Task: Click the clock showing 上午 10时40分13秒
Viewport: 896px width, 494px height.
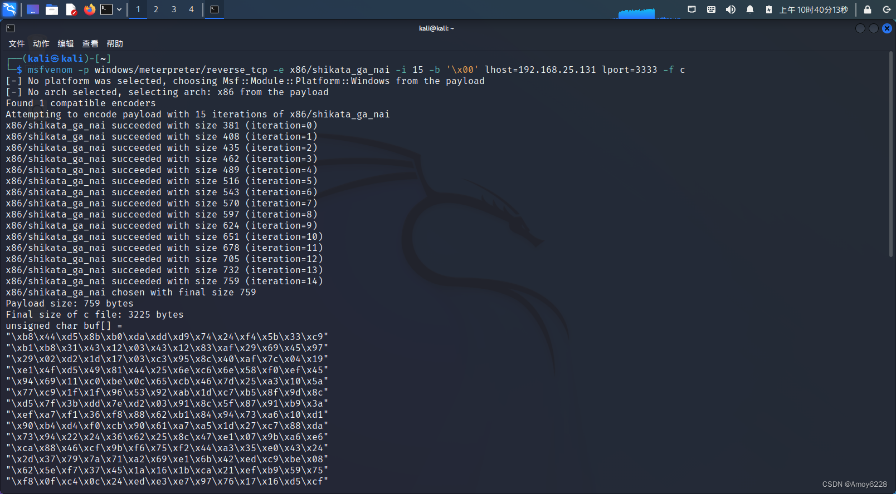Action: pyautogui.click(x=814, y=9)
